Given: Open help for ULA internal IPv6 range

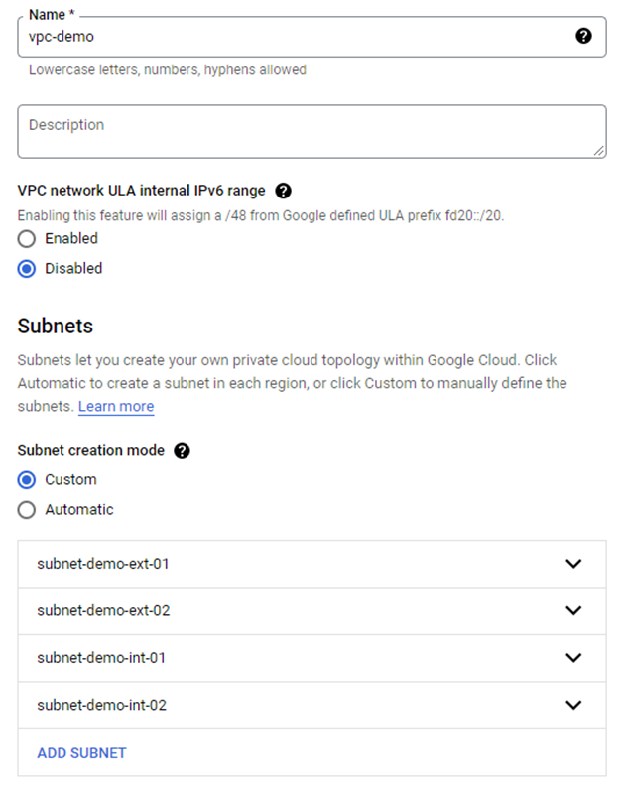Looking at the screenshot, I should click(x=283, y=191).
